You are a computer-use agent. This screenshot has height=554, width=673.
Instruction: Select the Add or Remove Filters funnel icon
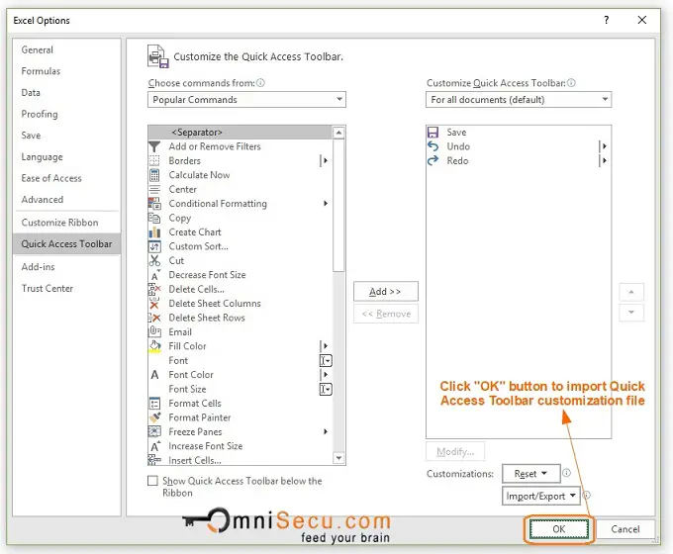pyautogui.click(x=154, y=146)
